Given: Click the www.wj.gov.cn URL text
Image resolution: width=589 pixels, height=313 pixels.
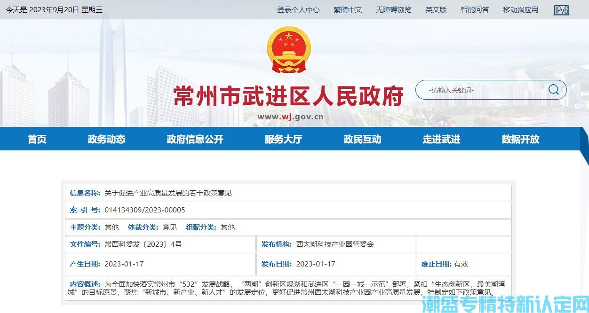Looking at the screenshot, I should (290, 117).
